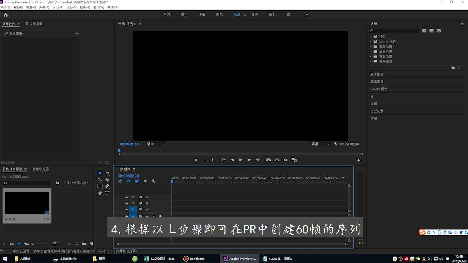Screen dimensions: 468x263
Task: Export frame with camera icon
Action: tap(286, 160)
